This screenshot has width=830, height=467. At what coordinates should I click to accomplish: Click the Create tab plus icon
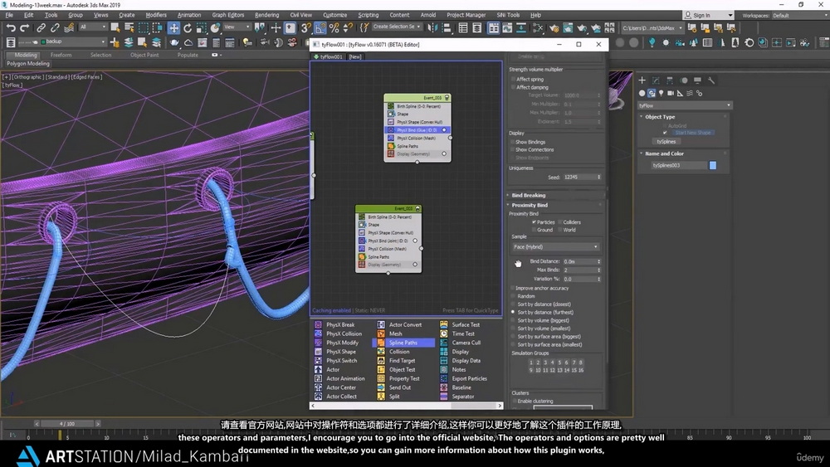point(642,80)
